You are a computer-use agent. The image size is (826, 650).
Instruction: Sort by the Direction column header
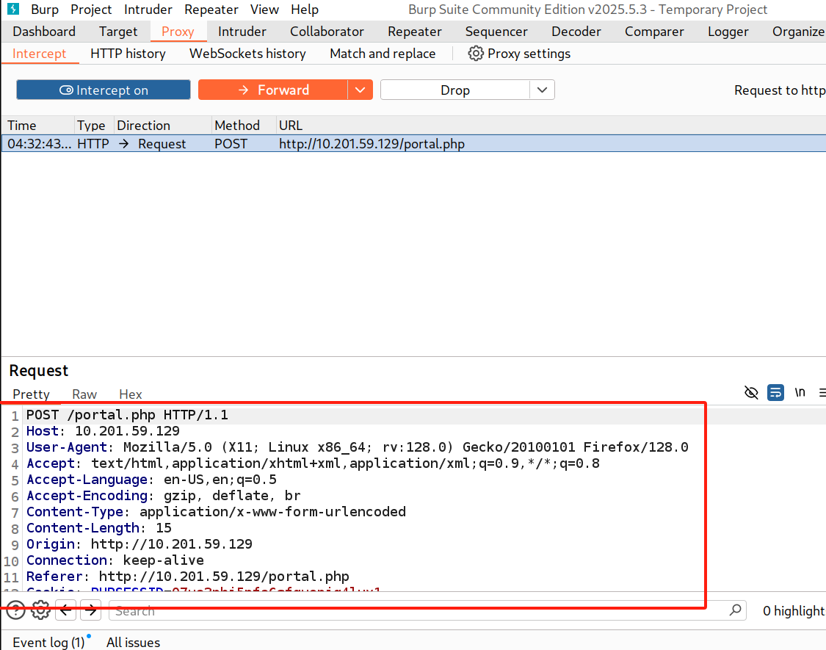tap(163, 126)
